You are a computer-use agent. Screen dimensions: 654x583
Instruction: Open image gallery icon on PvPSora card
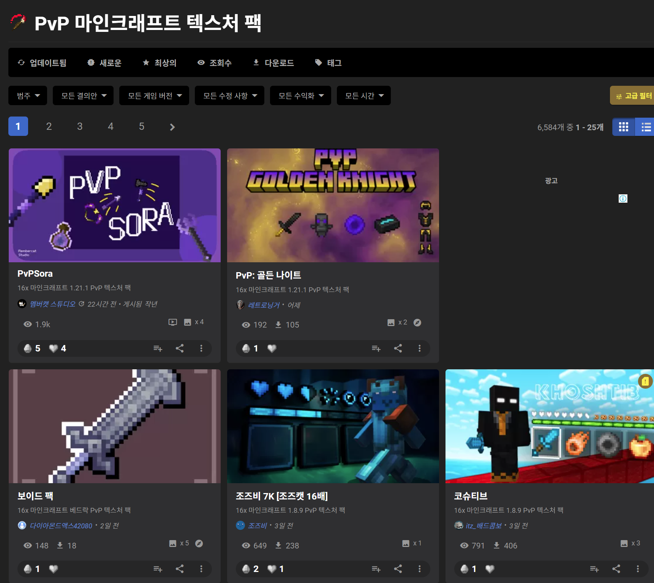(x=188, y=322)
